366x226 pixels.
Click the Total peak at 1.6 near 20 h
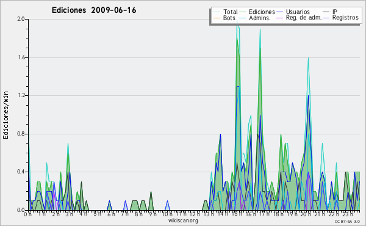[308, 58]
